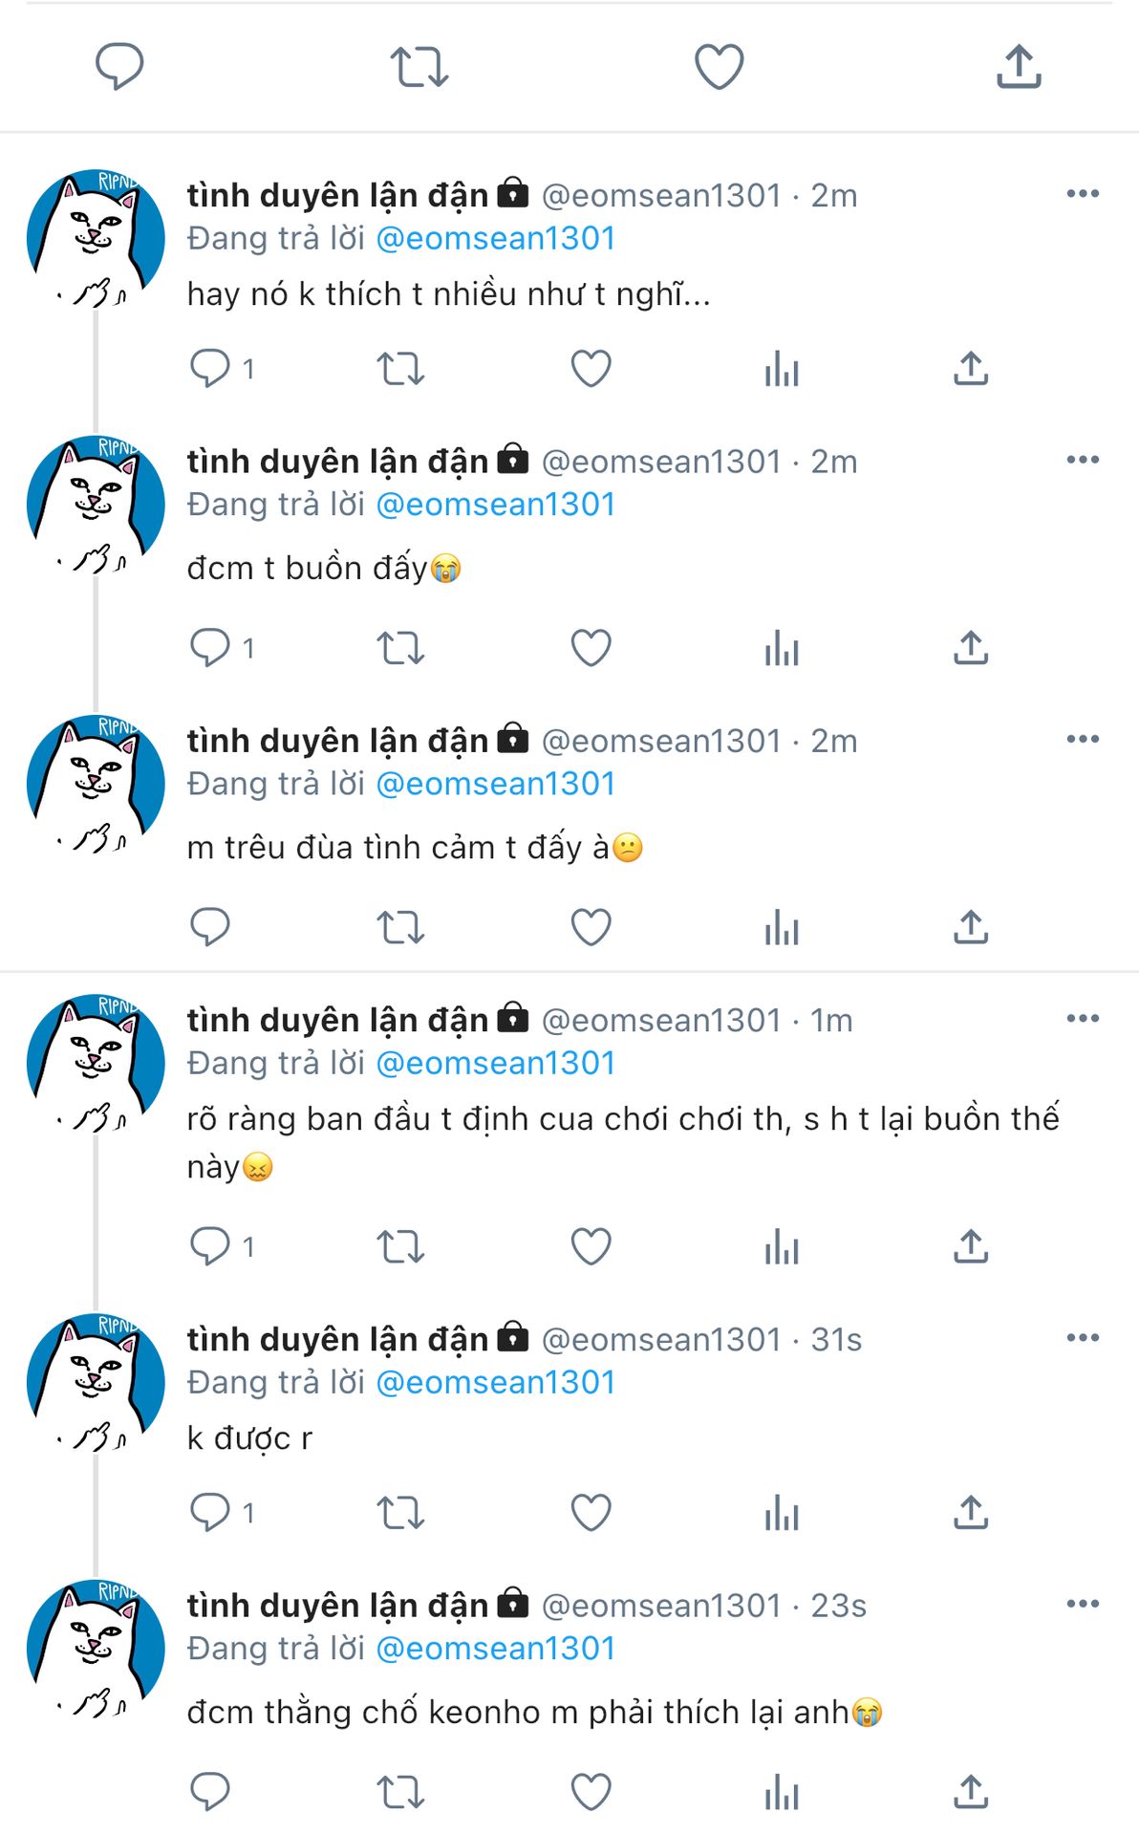This screenshot has width=1139, height=1835.
Task: Share the 'm trêu đùa tình cảm' tweet
Action: (970, 927)
